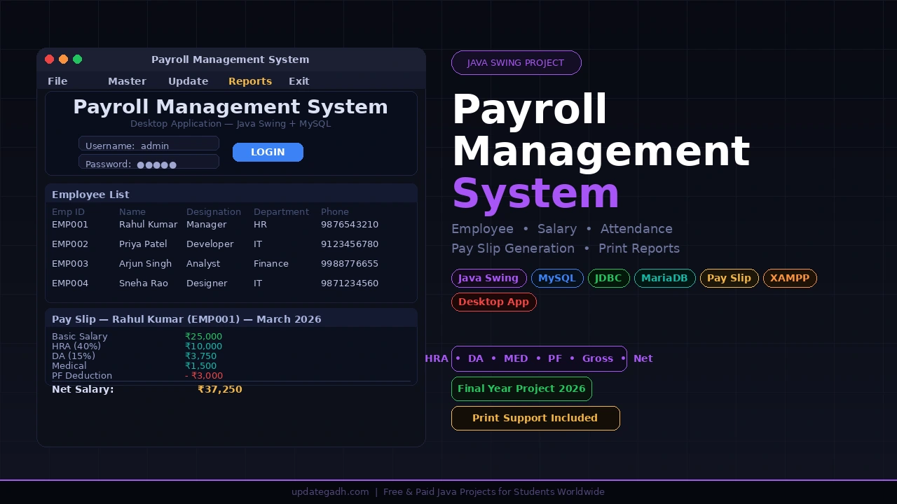The width and height of the screenshot is (897, 504).
Task: Open the Master menu
Action: pyautogui.click(x=127, y=81)
